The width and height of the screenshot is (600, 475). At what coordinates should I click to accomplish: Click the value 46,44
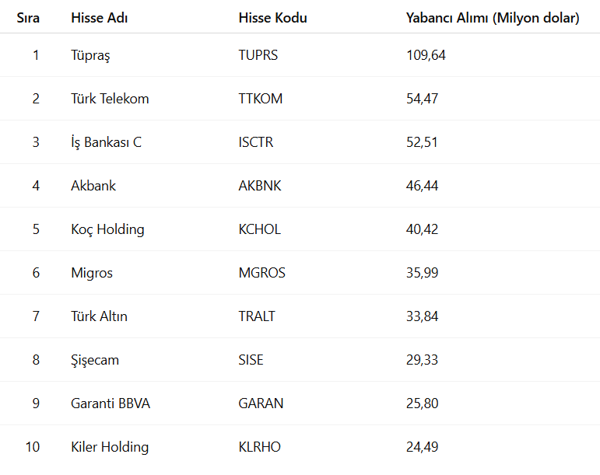tap(422, 186)
